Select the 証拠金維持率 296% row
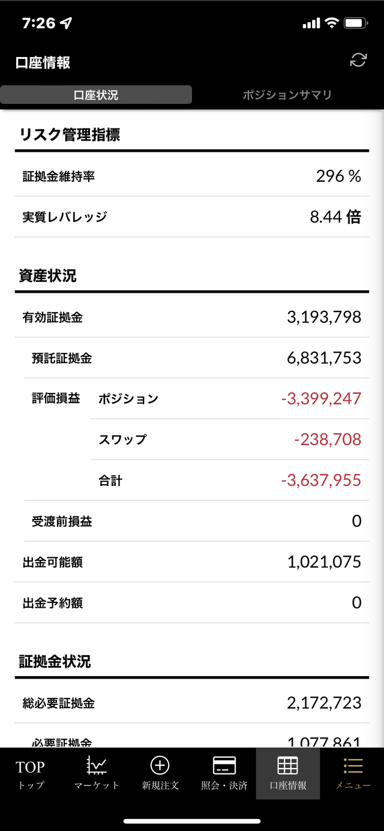The image size is (384, 831). pyautogui.click(x=192, y=176)
